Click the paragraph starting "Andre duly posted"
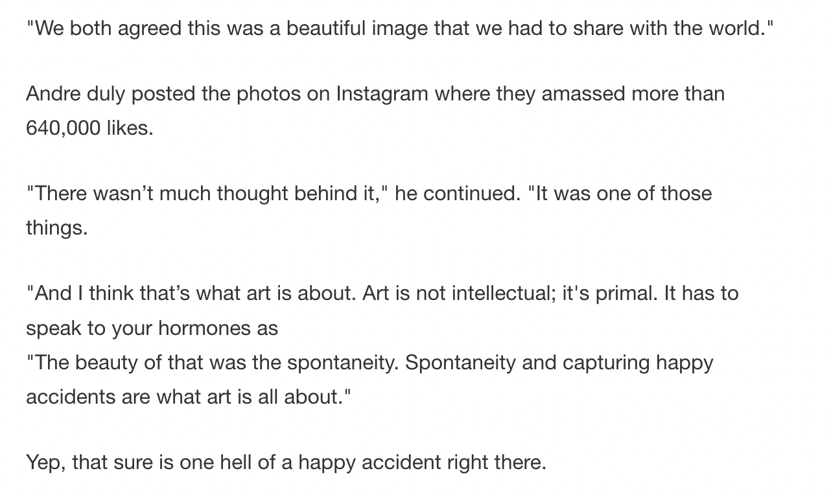 click(375, 111)
